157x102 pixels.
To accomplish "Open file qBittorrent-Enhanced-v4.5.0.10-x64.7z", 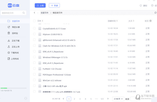I will (x=59, y=40).
